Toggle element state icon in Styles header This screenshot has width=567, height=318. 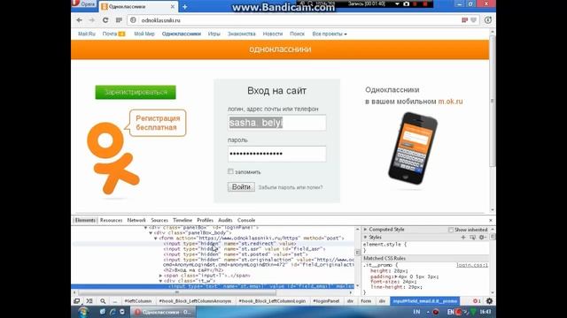click(472, 238)
